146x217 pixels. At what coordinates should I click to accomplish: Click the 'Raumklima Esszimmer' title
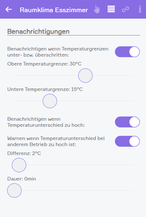tap(54, 10)
